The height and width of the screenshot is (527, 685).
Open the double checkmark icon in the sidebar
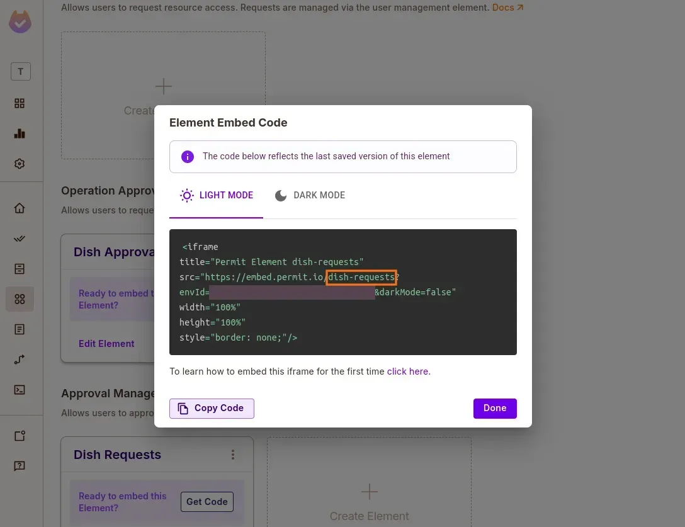[20, 239]
